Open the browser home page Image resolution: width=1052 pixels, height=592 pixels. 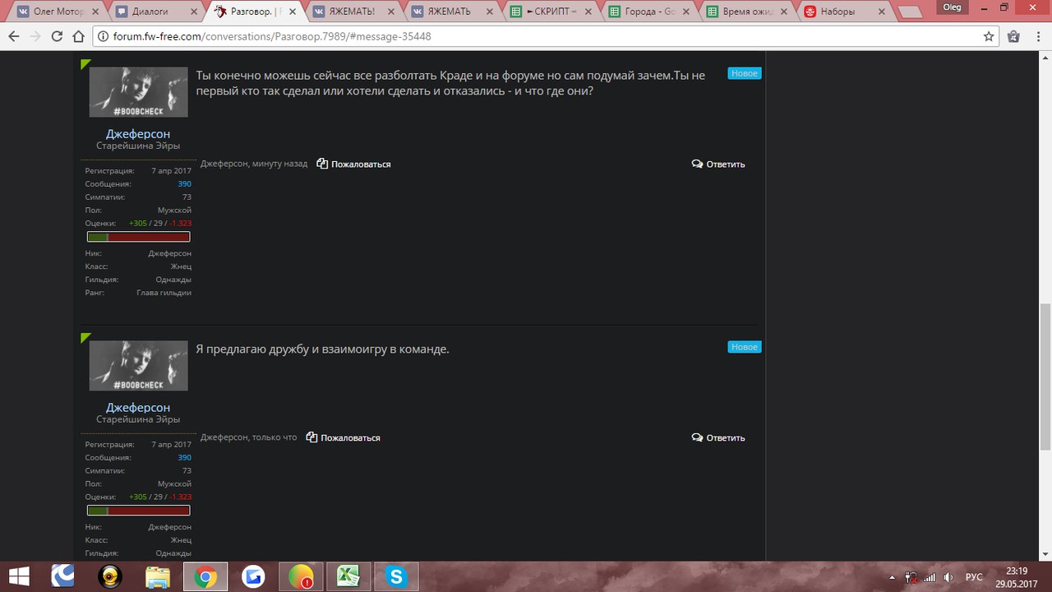coord(78,37)
